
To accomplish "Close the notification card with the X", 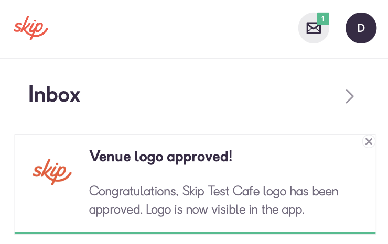I will 369,141.
